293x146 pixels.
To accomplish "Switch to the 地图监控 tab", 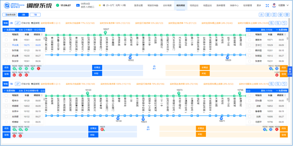I will [207, 6].
